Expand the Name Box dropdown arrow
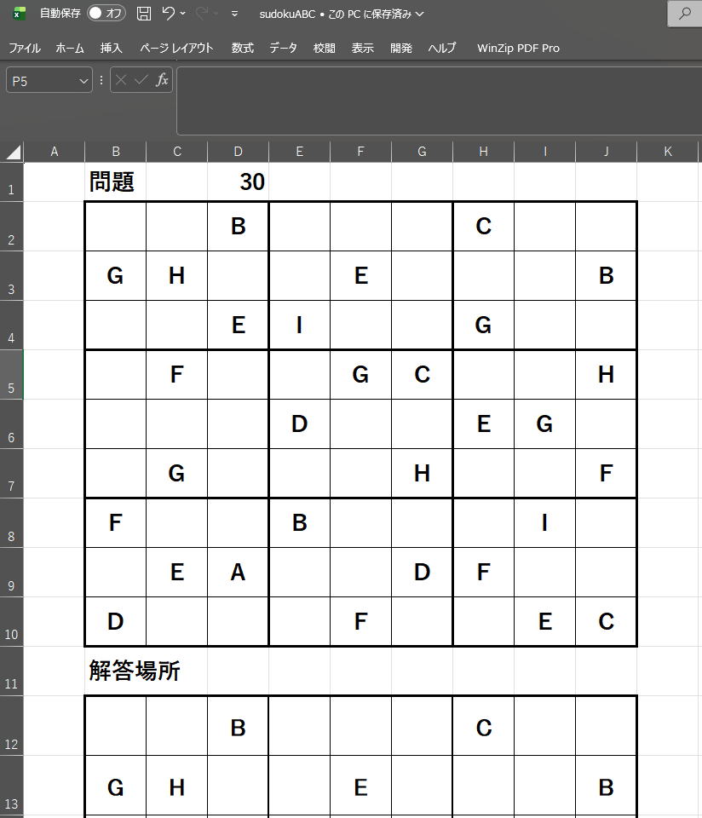 tap(83, 81)
